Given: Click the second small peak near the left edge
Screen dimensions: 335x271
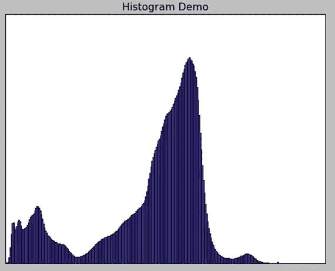Looking at the screenshot, I should [19, 221].
